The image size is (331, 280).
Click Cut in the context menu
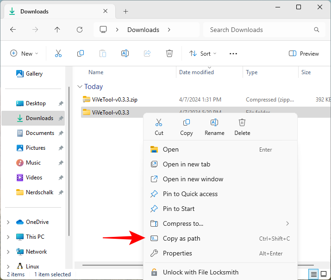159,127
